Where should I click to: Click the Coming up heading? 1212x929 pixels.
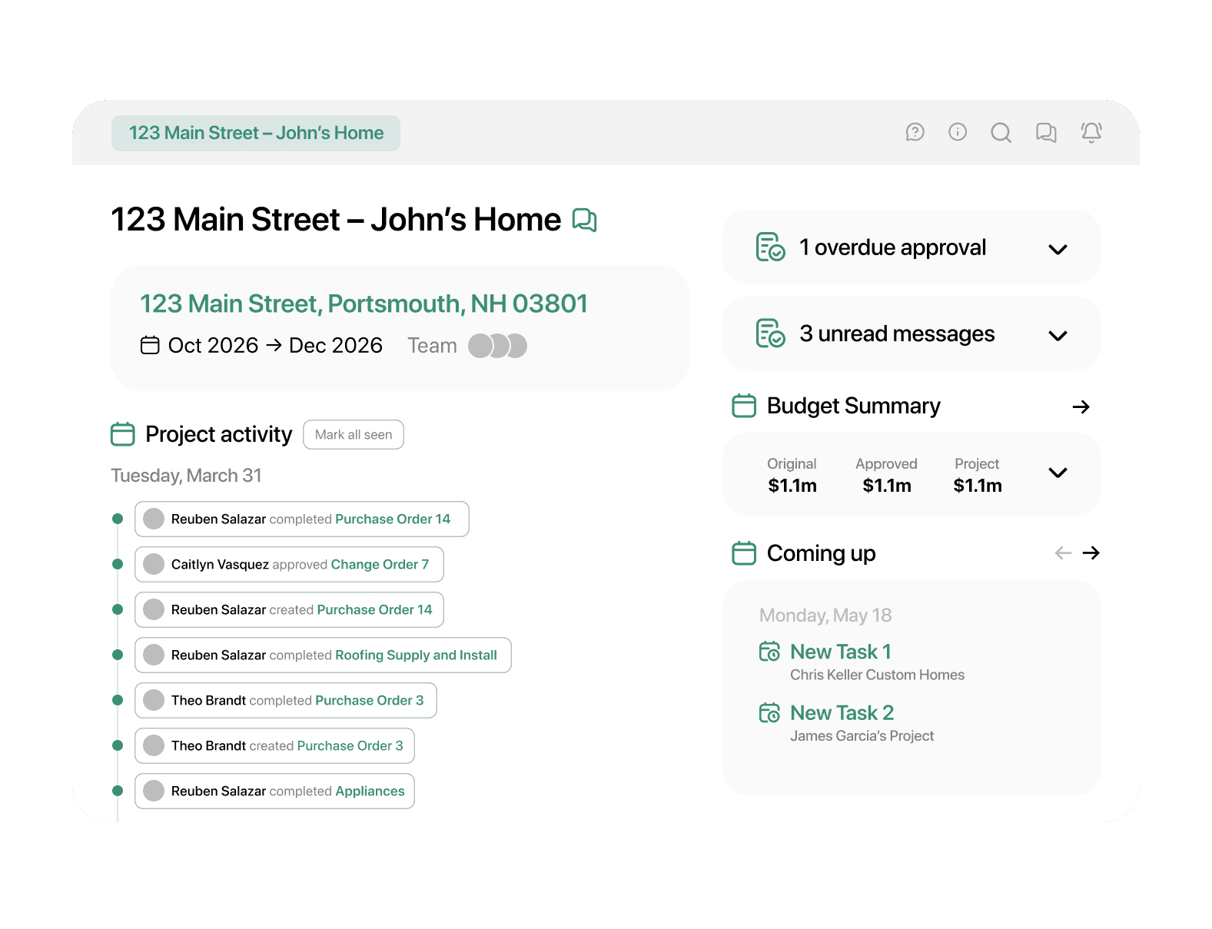821,553
